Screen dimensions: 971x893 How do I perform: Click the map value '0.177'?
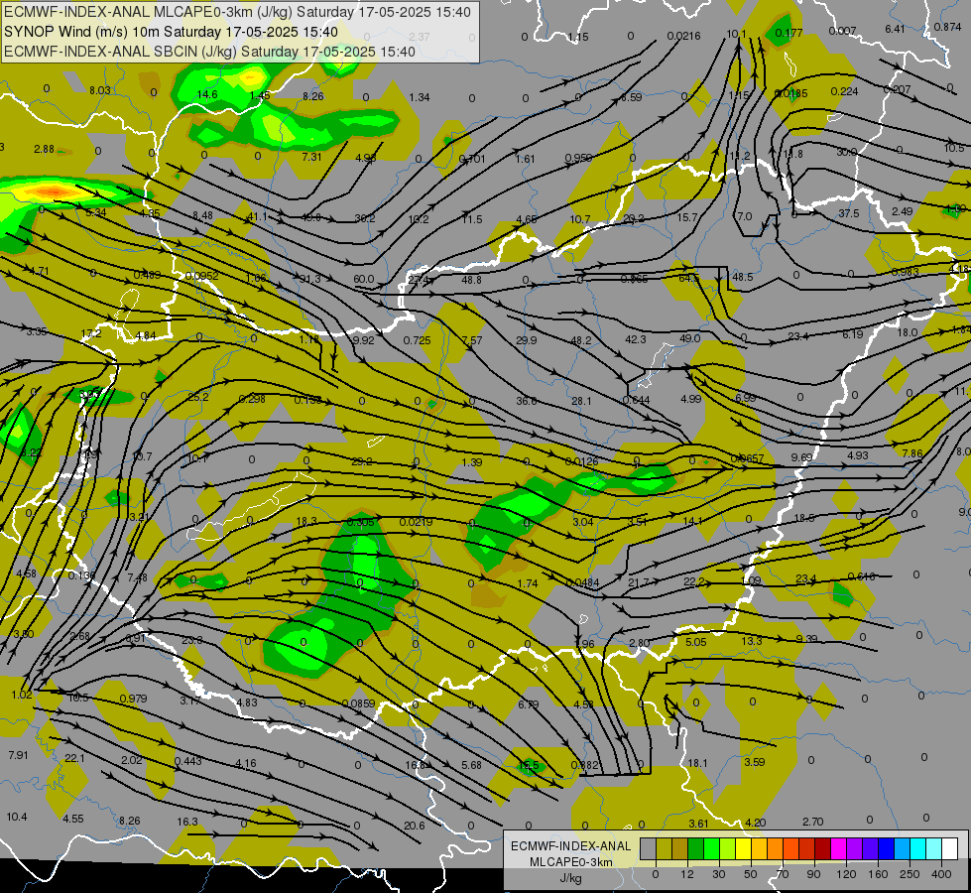789,33
